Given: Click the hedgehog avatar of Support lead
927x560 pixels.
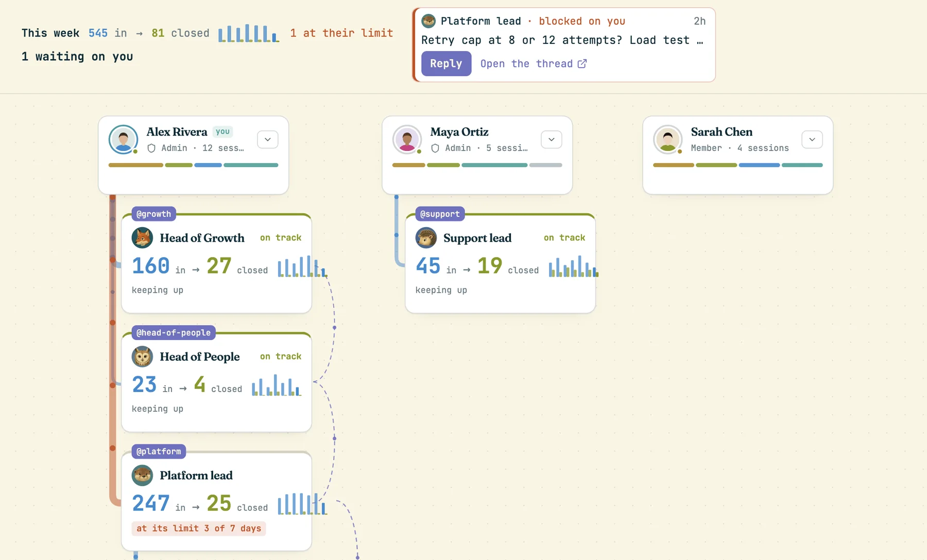Looking at the screenshot, I should point(426,238).
